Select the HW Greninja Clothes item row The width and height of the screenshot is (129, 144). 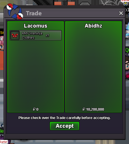click(36, 35)
